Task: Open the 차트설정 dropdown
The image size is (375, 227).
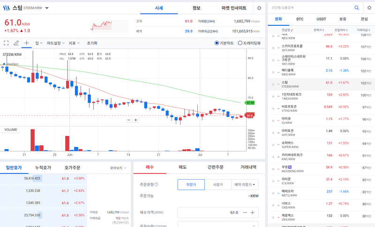Action: (56, 43)
